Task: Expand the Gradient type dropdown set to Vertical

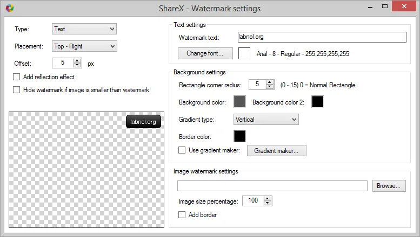Action: tap(266, 119)
